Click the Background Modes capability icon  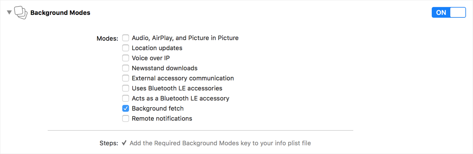21,13
